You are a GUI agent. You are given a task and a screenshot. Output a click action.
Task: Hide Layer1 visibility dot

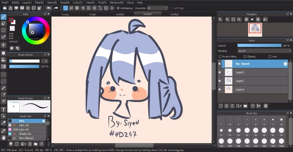(219, 81)
